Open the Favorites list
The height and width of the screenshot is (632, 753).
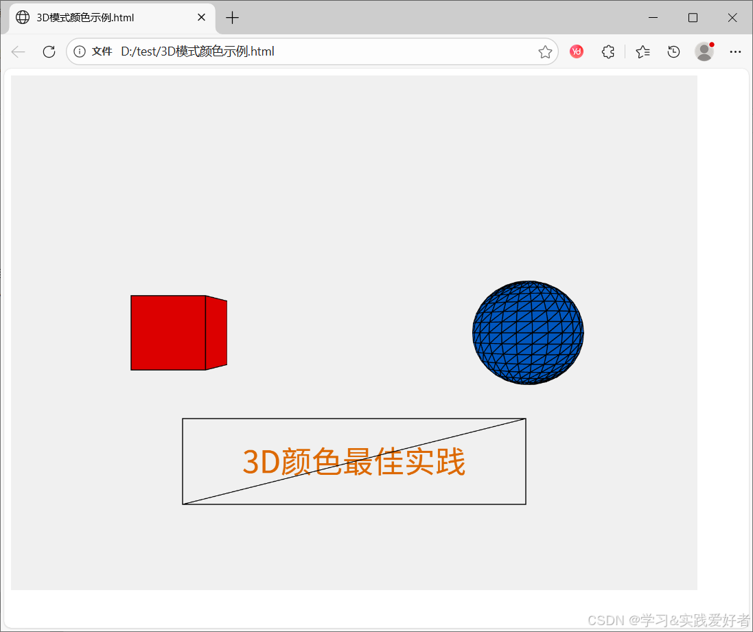[642, 51]
